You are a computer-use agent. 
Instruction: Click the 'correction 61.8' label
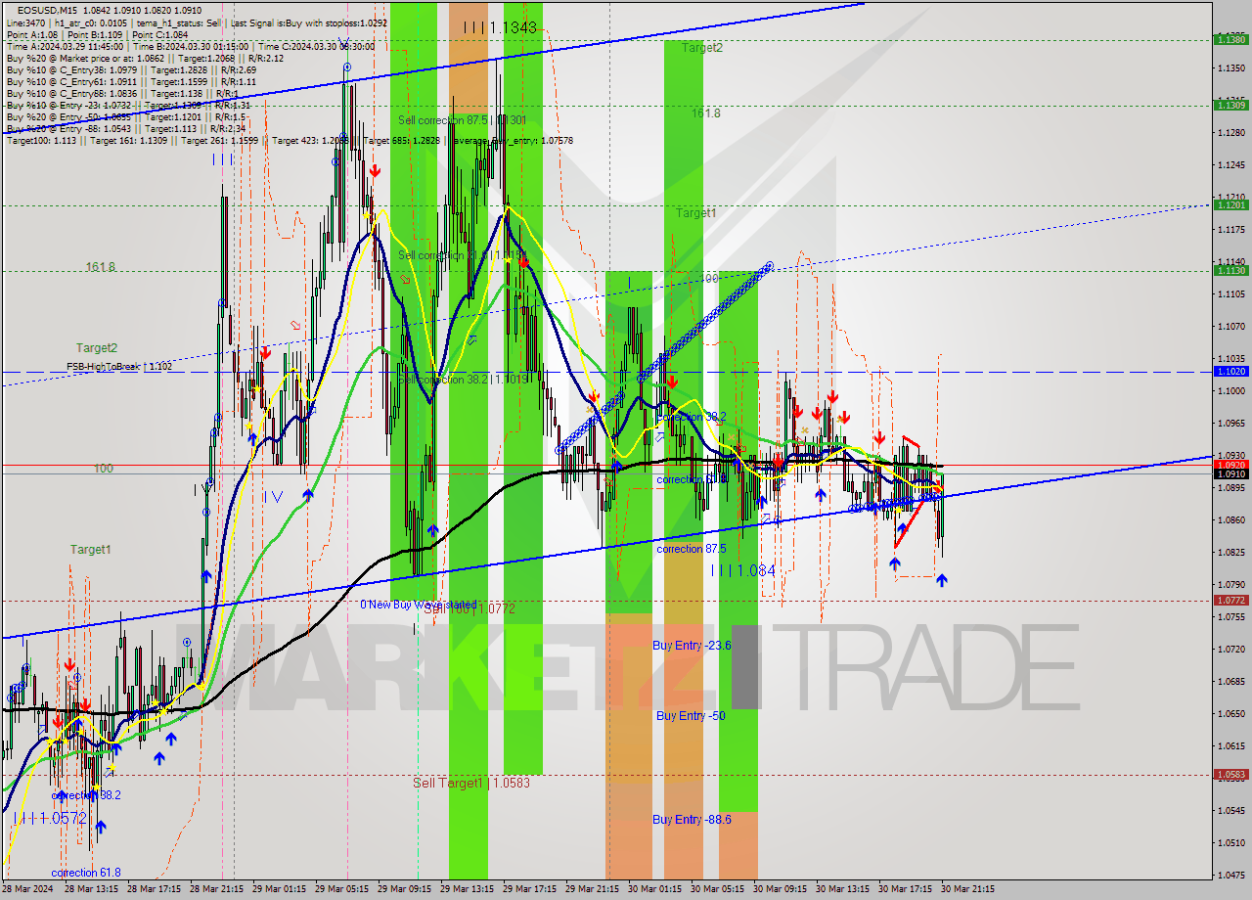[86, 873]
